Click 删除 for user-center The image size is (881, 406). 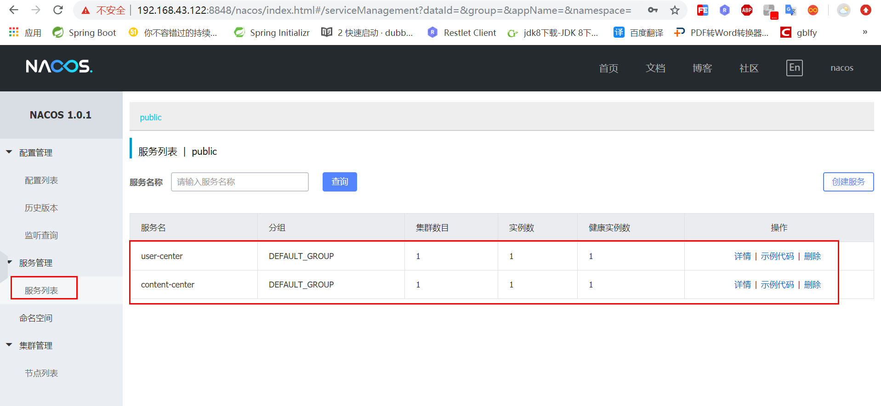pos(813,256)
